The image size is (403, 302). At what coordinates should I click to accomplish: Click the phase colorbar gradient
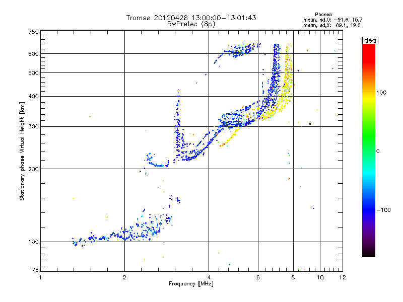[369, 150]
